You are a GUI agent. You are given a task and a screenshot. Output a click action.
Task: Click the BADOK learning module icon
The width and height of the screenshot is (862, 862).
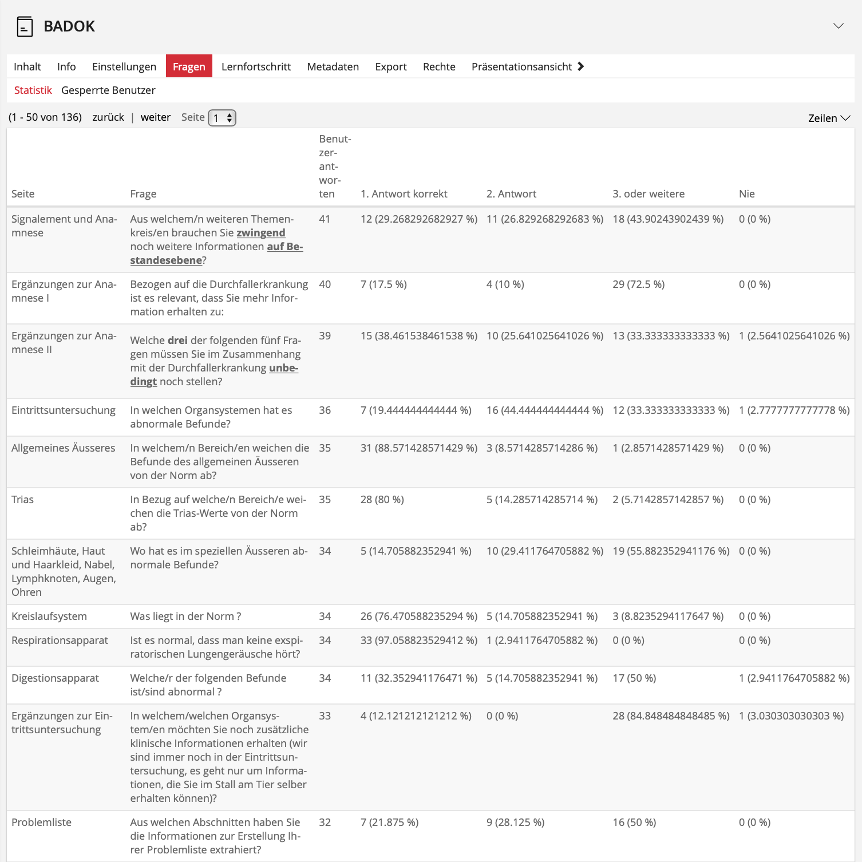click(x=25, y=26)
